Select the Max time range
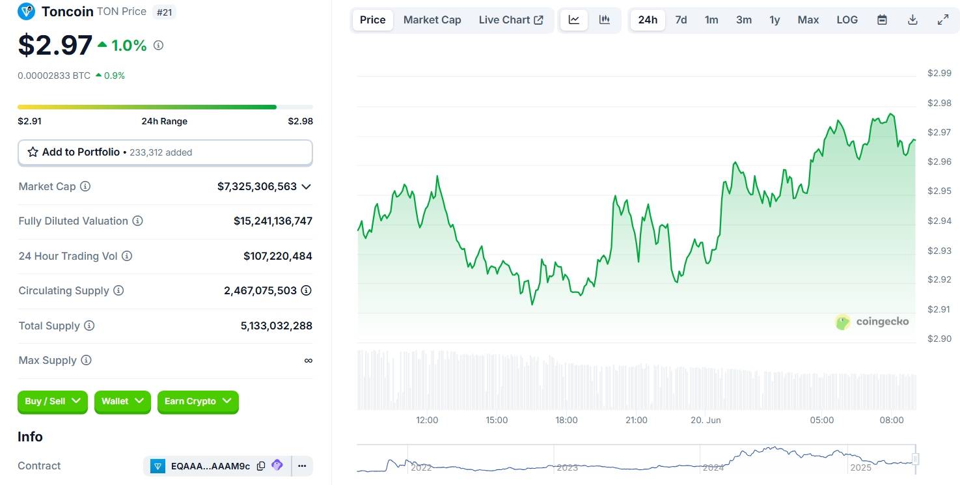Viewport: 960px width, 485px height. point(808,20)
